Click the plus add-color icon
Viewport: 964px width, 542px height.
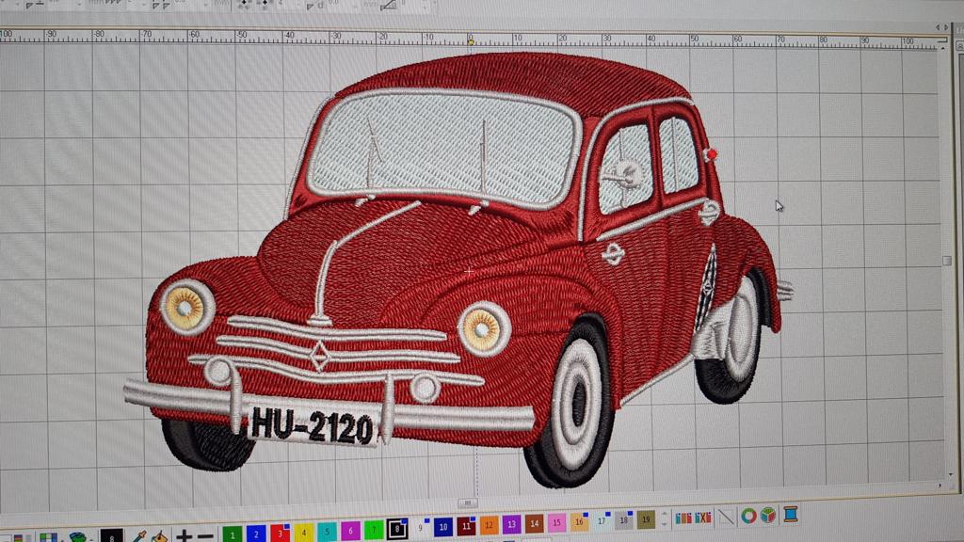click(x=185, y=535)
